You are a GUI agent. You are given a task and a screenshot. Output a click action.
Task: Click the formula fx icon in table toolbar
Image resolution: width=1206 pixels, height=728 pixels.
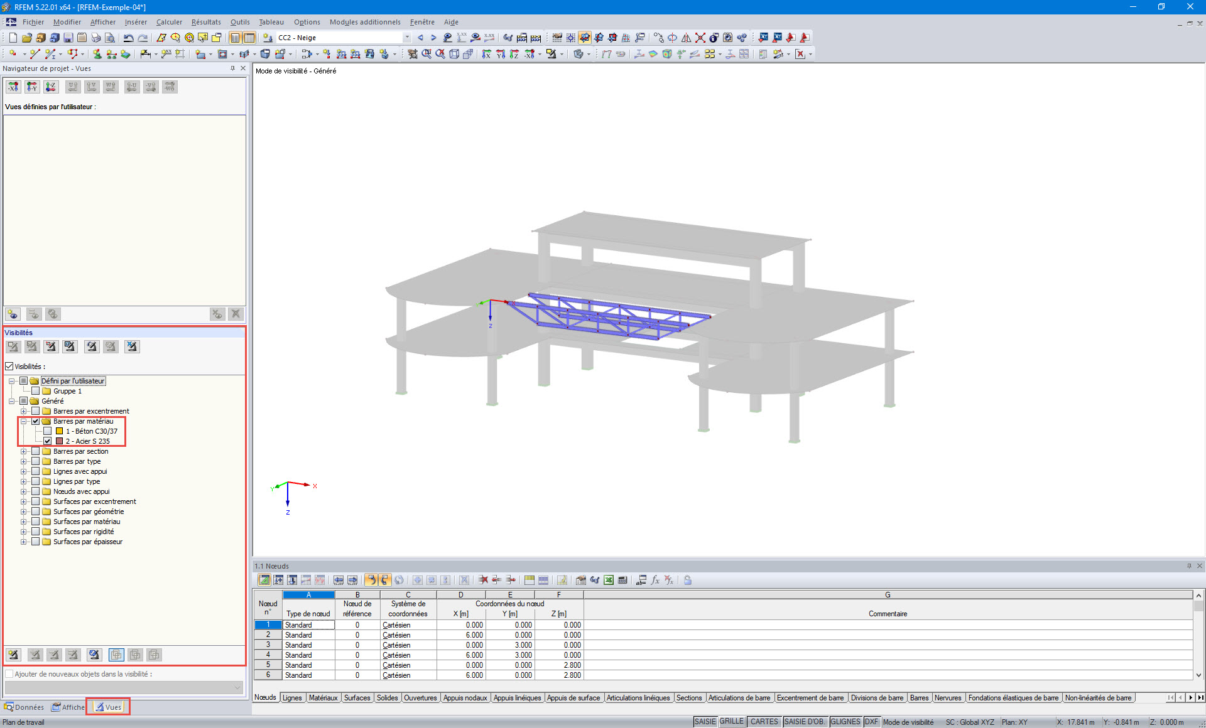point(655,580)
